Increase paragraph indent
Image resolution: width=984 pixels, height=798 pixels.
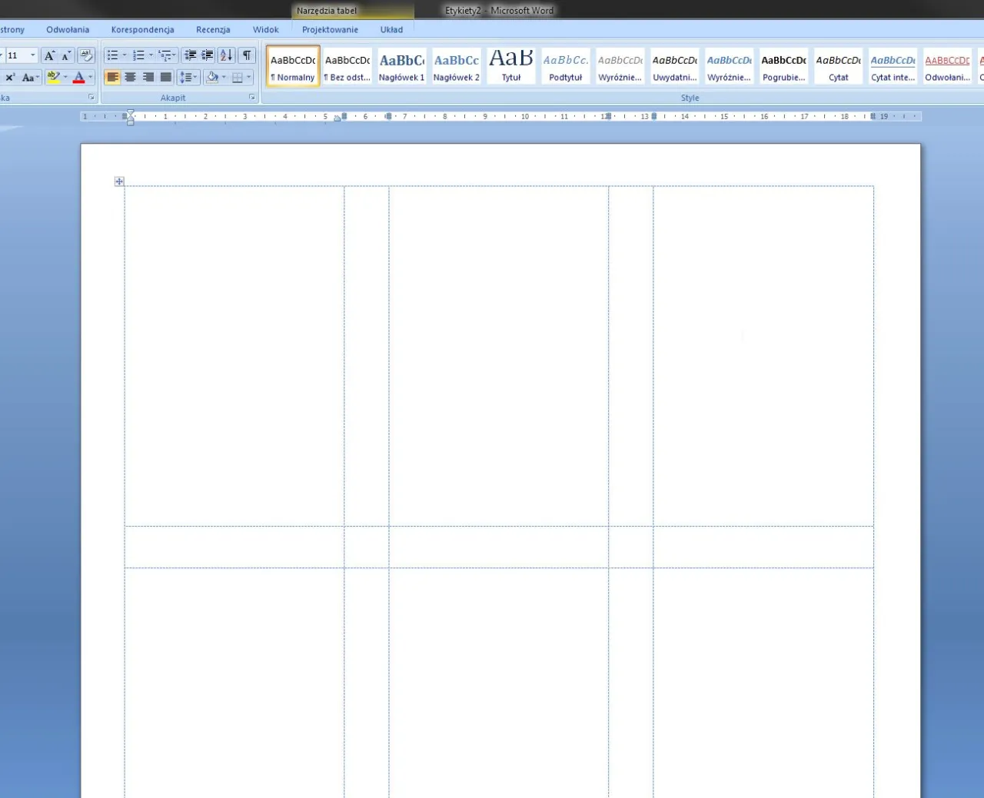[208, 55]
